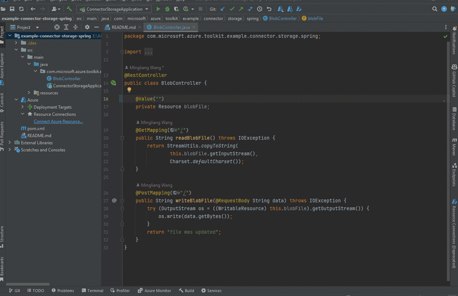The width and height of the screenshot is (458, 296).
Task: Close the README.md tab
Action: coord(140,27)
